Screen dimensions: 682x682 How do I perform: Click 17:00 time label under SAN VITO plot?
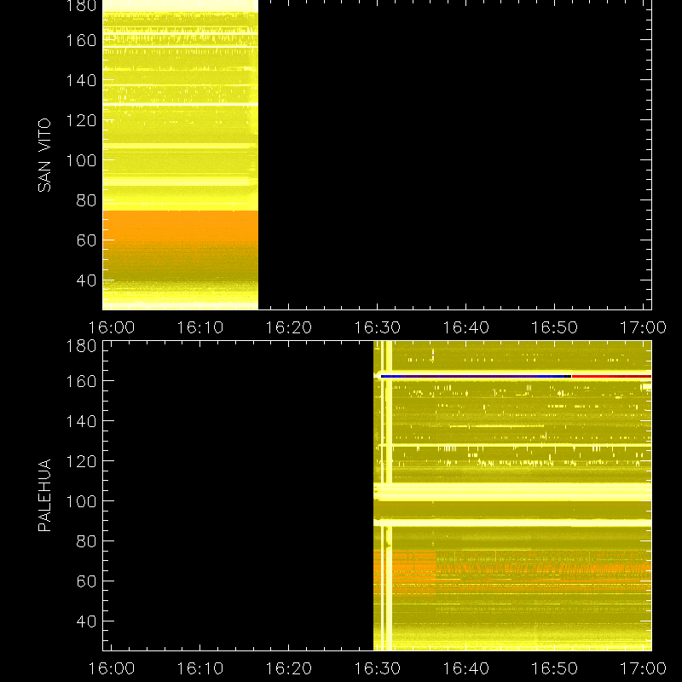(643, 327)
